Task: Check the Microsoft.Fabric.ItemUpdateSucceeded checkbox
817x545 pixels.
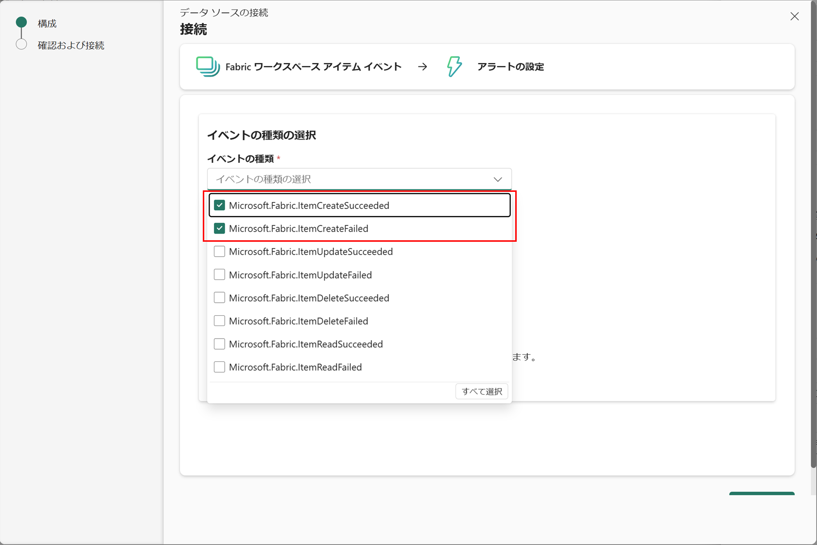Action: pyautogui.click(x=219, y=251)
